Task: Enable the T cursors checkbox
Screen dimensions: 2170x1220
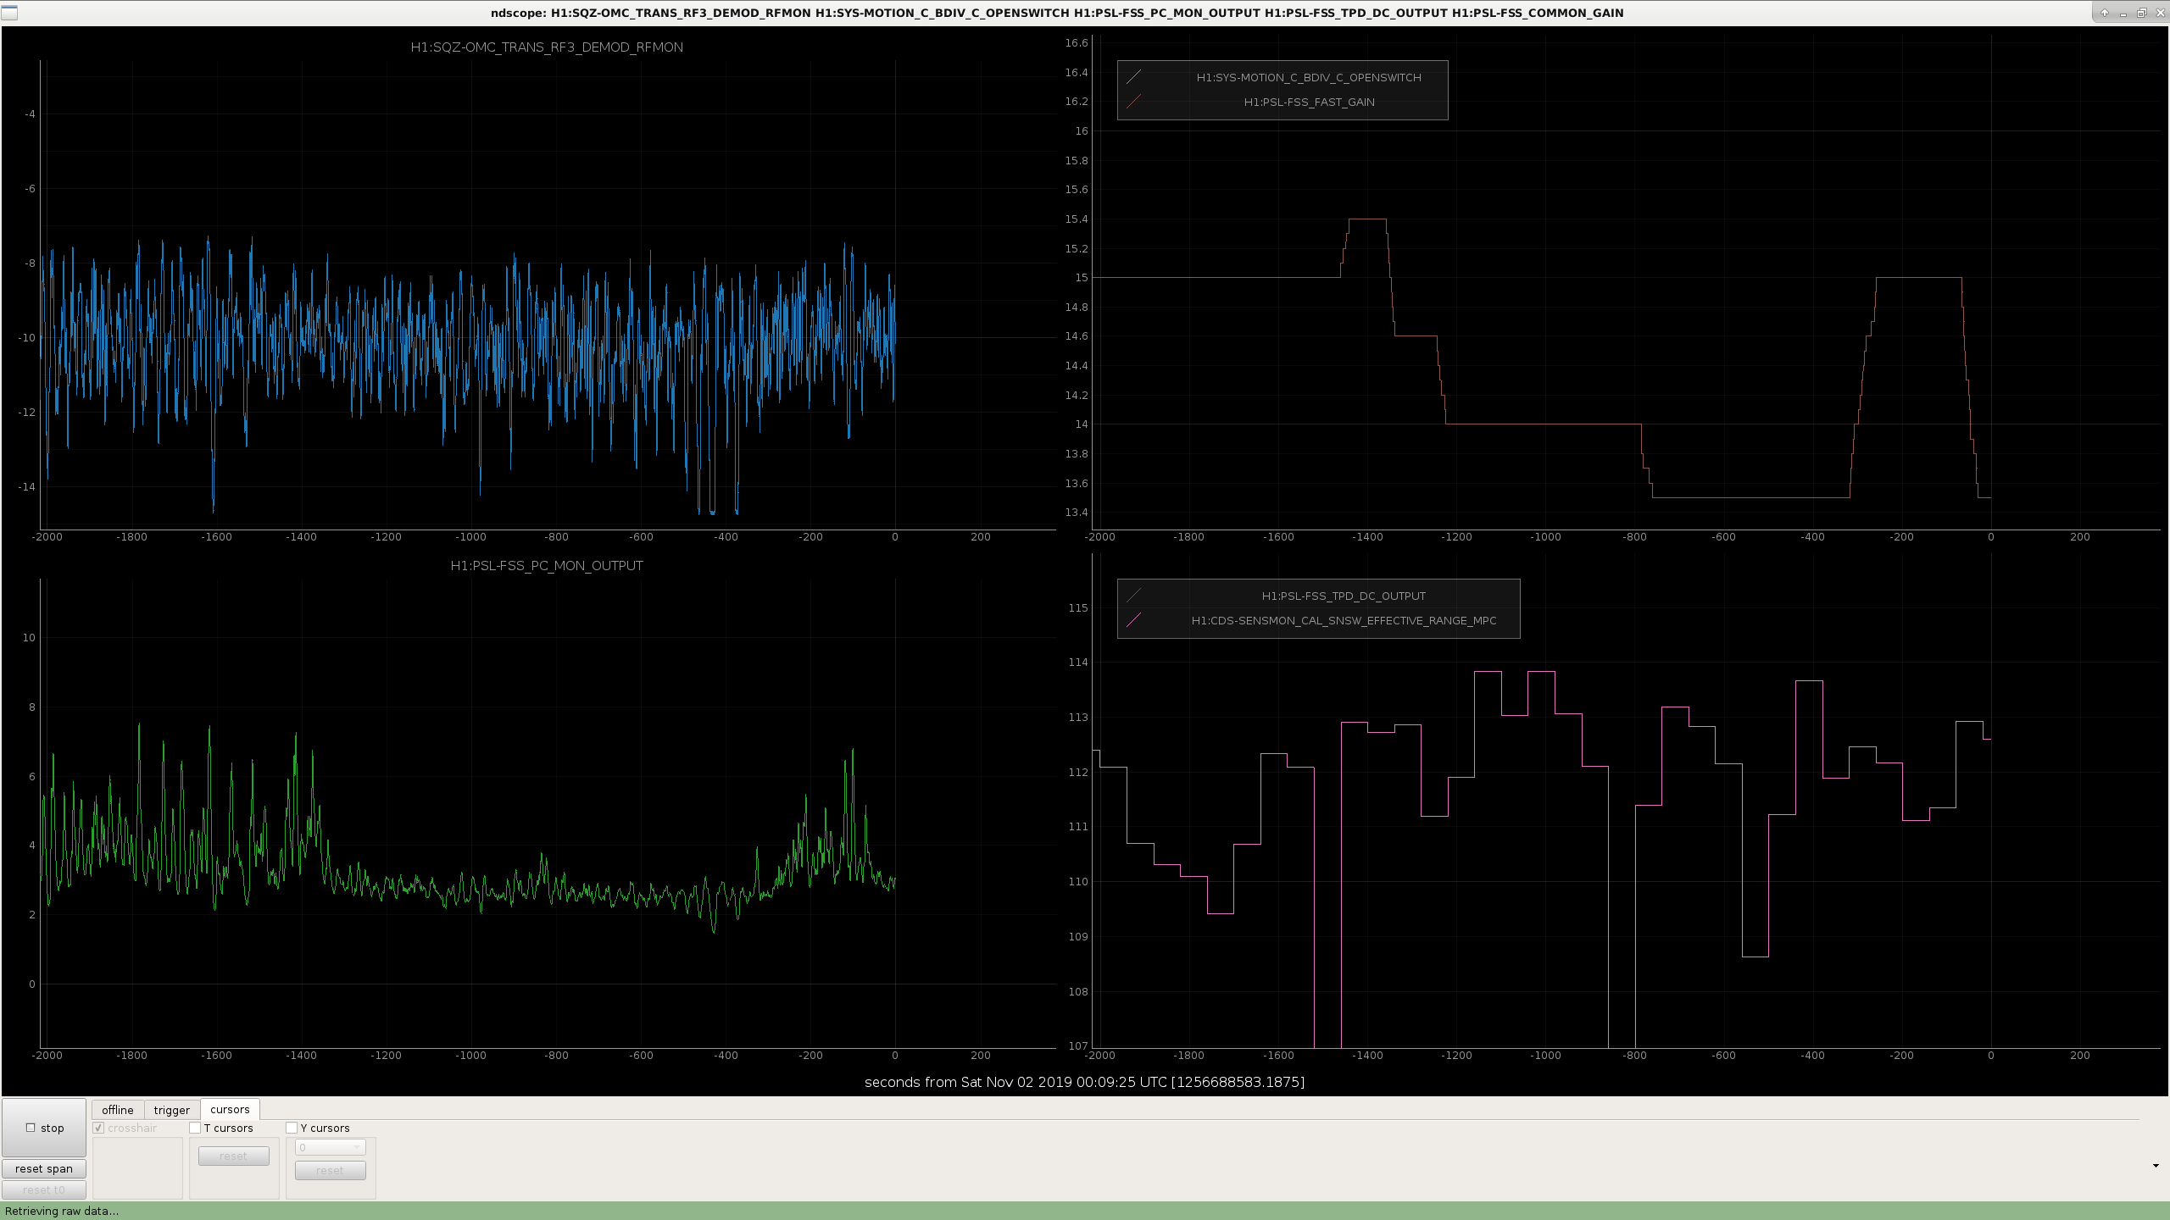Action: (195, 1128)
